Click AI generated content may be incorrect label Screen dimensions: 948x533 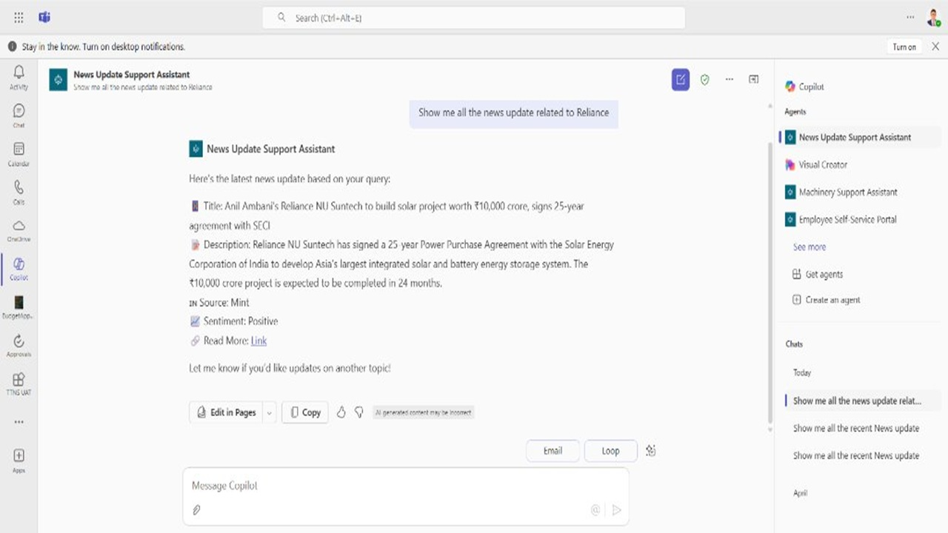423,412
